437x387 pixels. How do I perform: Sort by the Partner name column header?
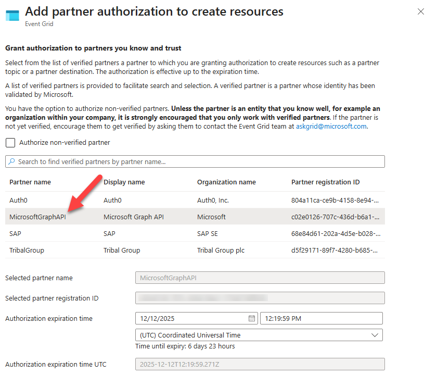tap(29, 182)
